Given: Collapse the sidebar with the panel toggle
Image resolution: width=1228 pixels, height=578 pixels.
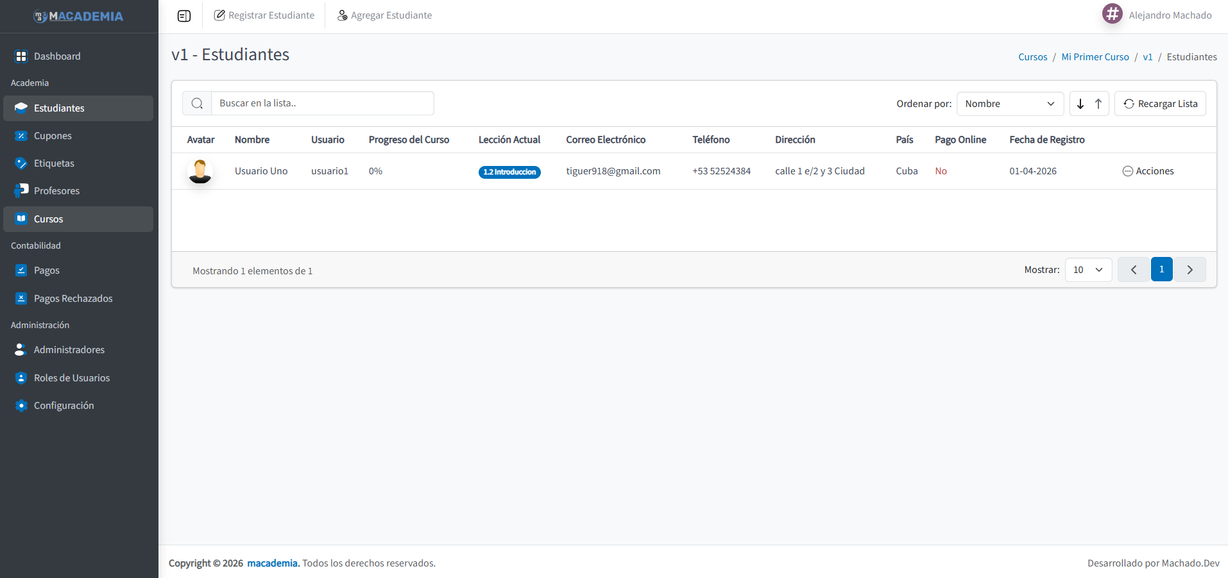Looking at the screenshot, I should 184,15.
